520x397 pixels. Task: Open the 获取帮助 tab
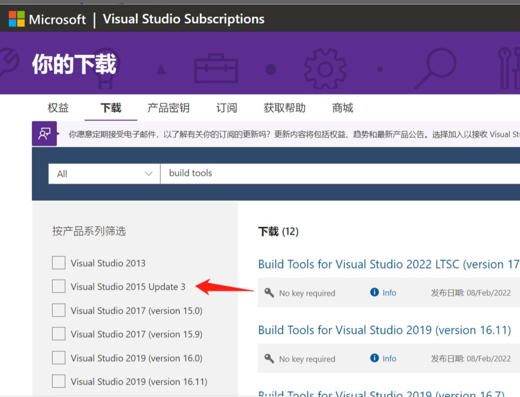coord(285,108)
